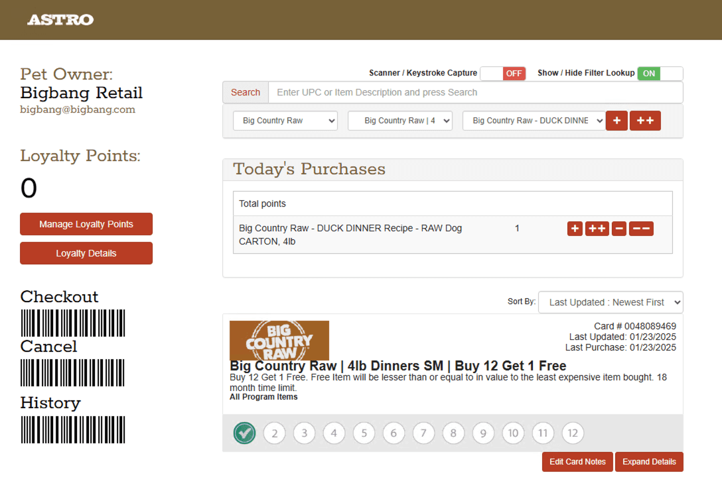Click the ASTRO logo in header
Image resolution: width=722 pixels, height=495 pixels.
(x=60, y=20)
